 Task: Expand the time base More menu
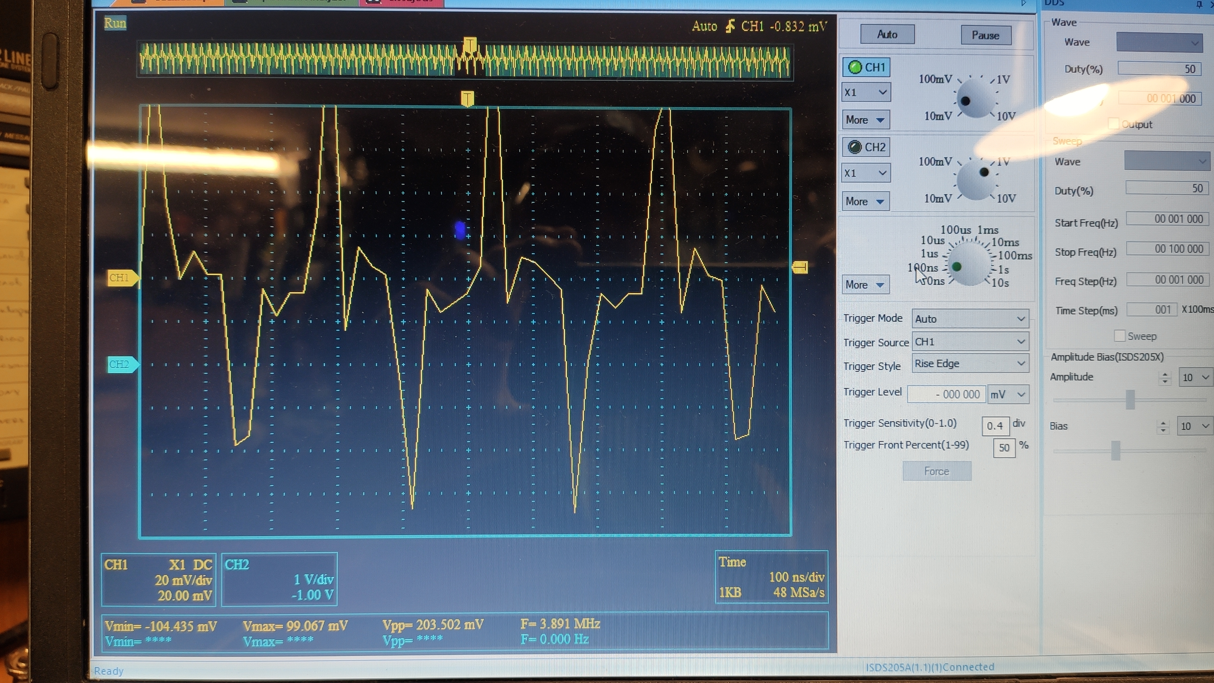(x=866, y=285)
